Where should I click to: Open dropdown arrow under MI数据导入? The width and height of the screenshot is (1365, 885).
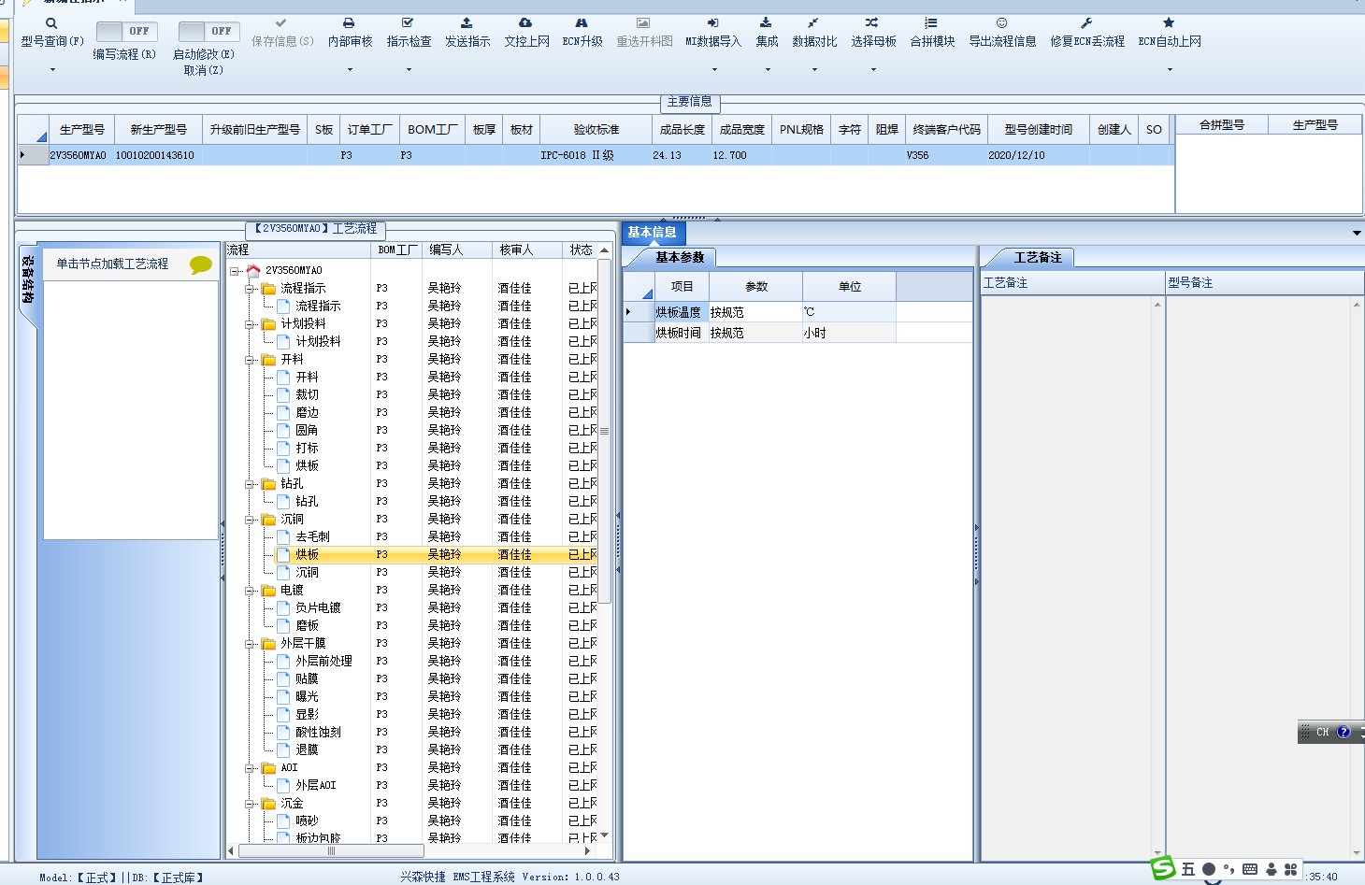click(714, 70)
